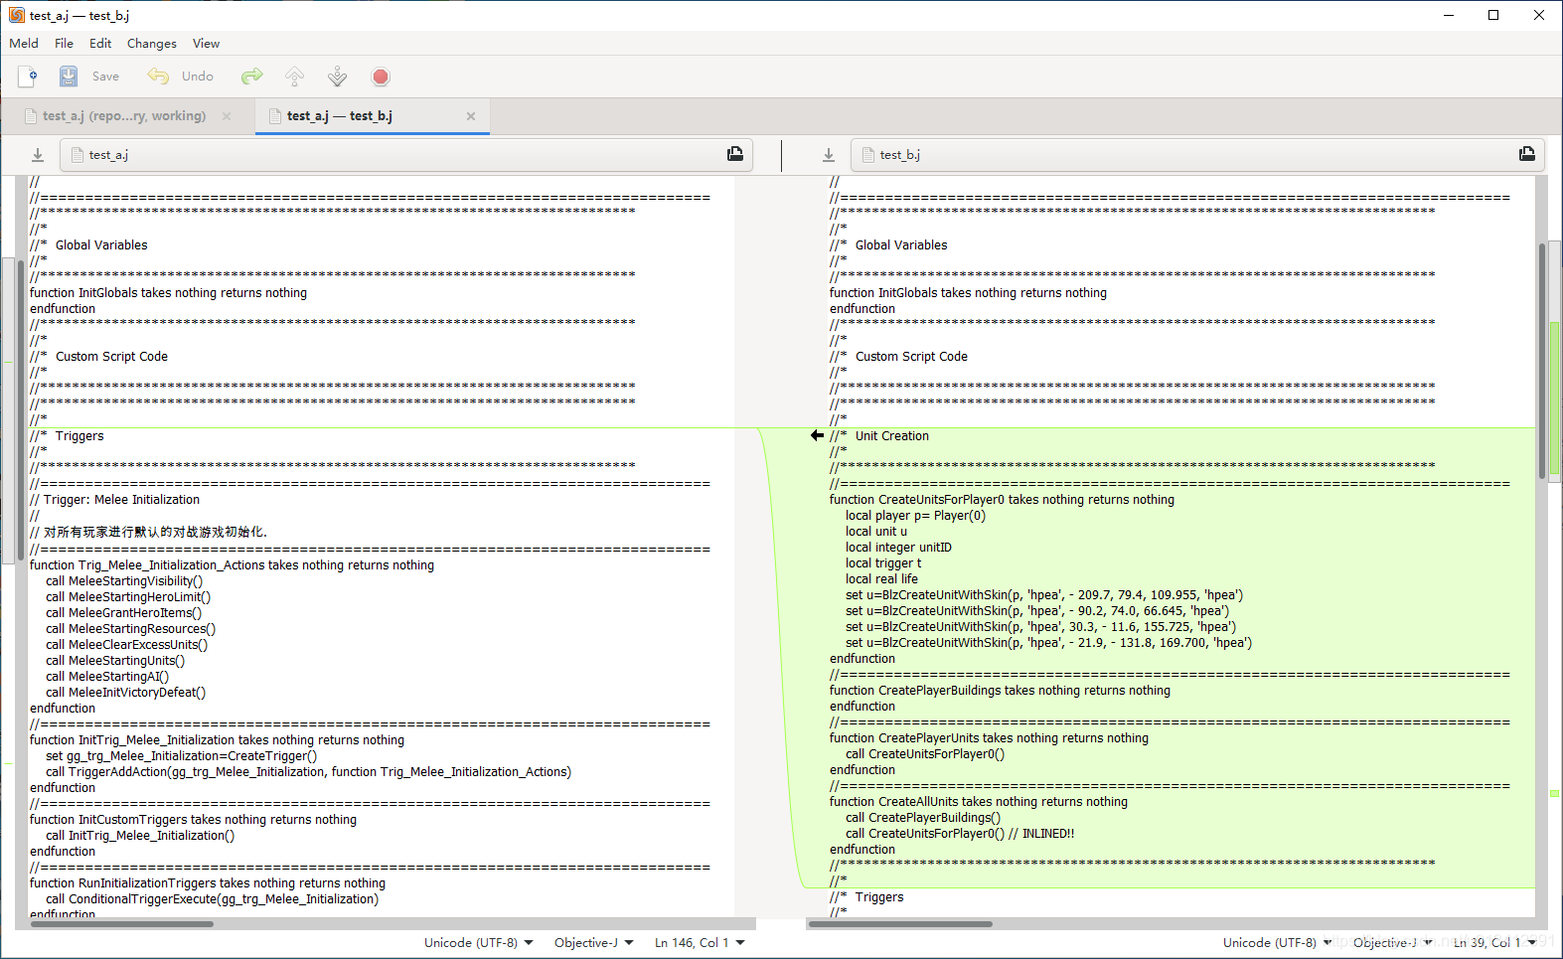Open the Changes menu
This screenshot has height=959, width=1563.
[x=152, y=44]
